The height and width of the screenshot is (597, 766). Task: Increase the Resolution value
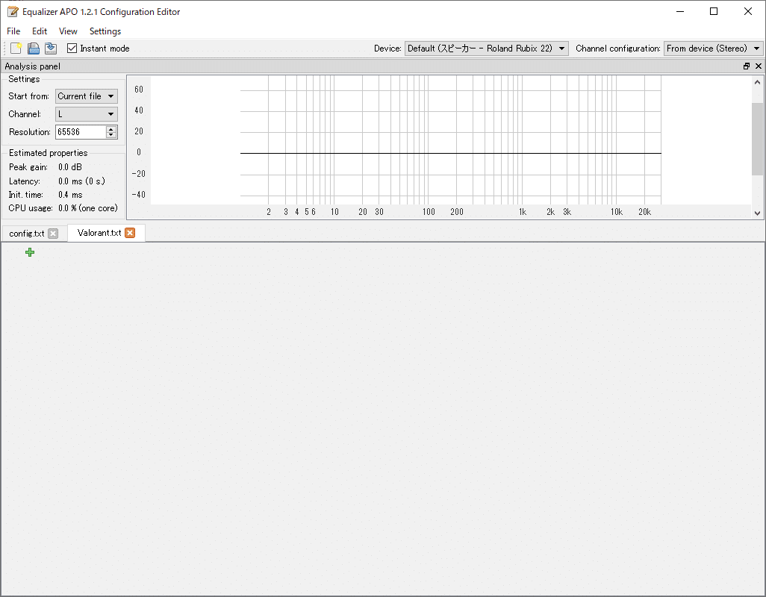click(x=111, y=129)
